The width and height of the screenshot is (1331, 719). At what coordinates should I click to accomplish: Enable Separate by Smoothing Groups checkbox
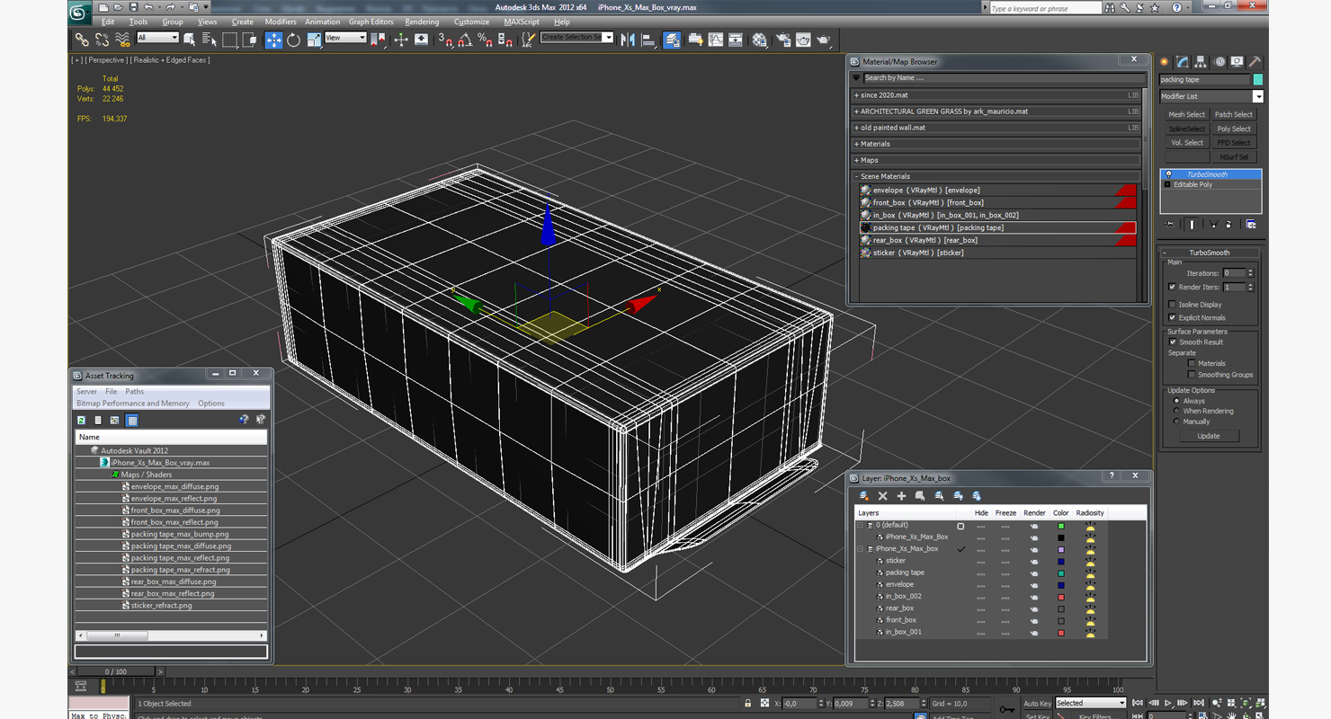coord(1192,375)
